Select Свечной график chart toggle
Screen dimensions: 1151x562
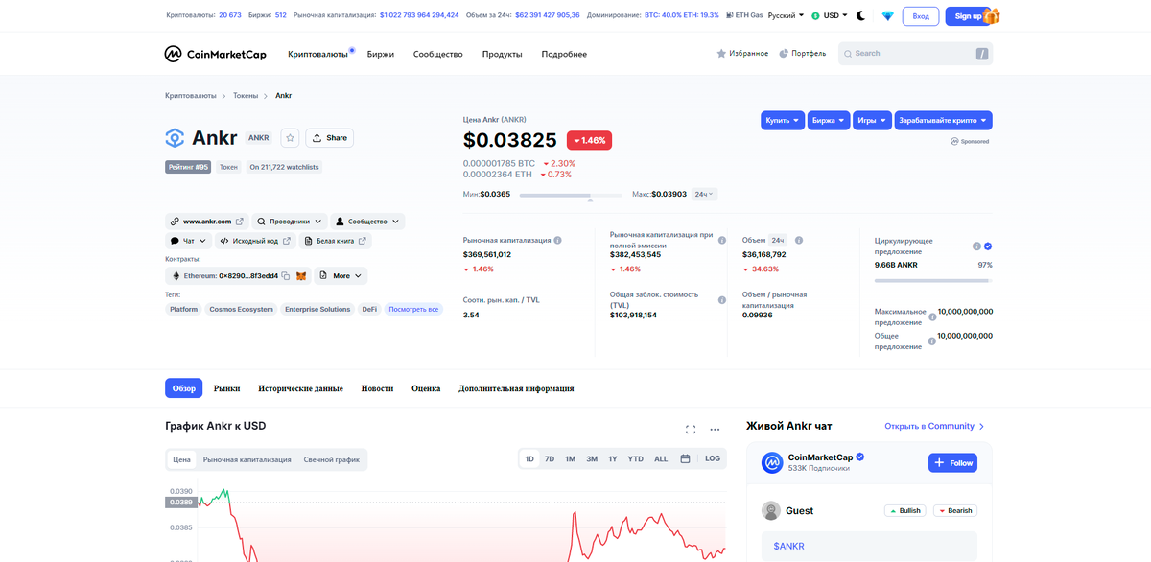(x=332, y=459)
